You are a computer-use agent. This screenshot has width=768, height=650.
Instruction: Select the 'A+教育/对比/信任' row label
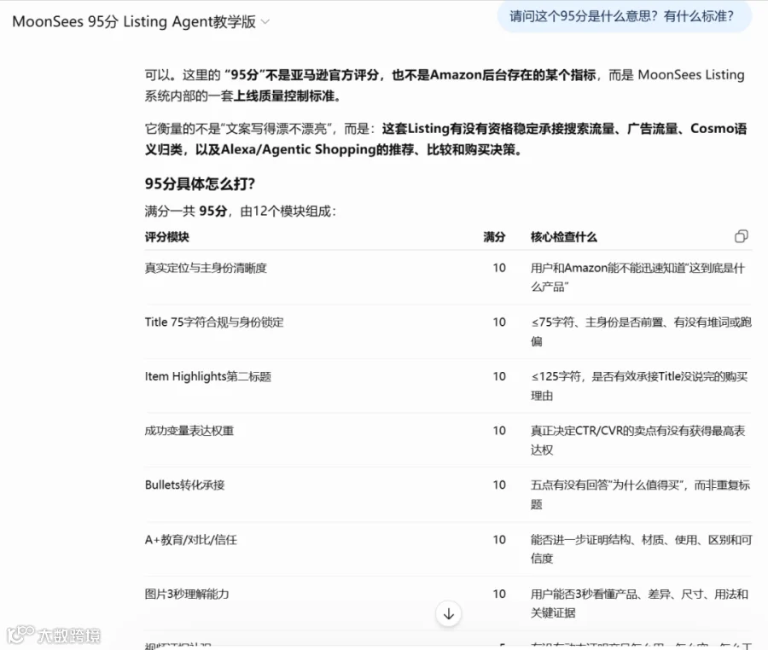(191, 540)
